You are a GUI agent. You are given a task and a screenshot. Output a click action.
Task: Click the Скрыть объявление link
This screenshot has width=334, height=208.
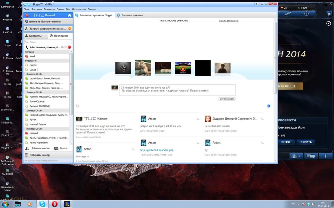pyautogui.click(x=228, y=21)
